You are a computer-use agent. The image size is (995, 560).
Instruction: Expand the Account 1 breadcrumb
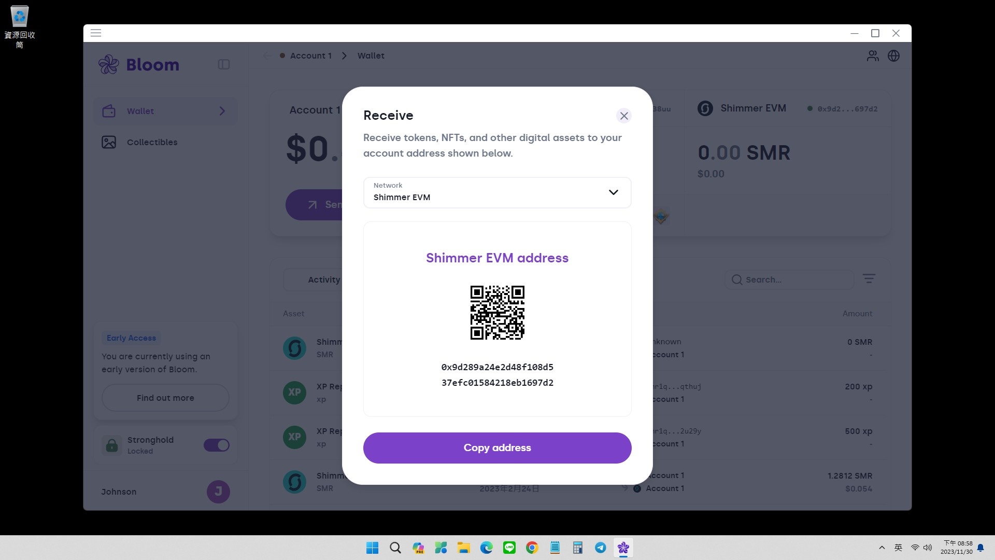point(310,55)
